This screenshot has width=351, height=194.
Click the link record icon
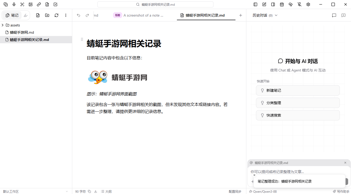pyautogui.click(x=39, y=4)
